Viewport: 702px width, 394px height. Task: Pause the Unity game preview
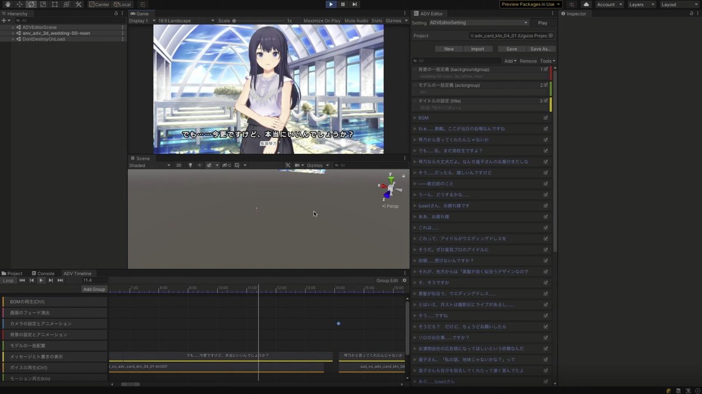[343, 4]
